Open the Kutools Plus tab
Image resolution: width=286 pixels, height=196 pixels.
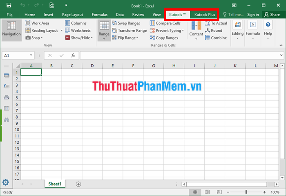(205, 15)
